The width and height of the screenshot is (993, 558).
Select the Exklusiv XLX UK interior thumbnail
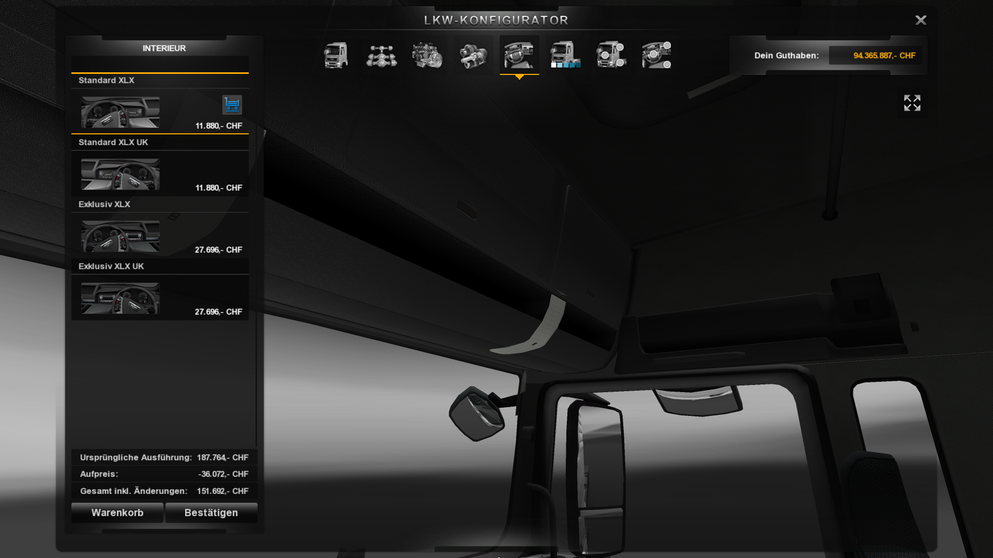121,298
